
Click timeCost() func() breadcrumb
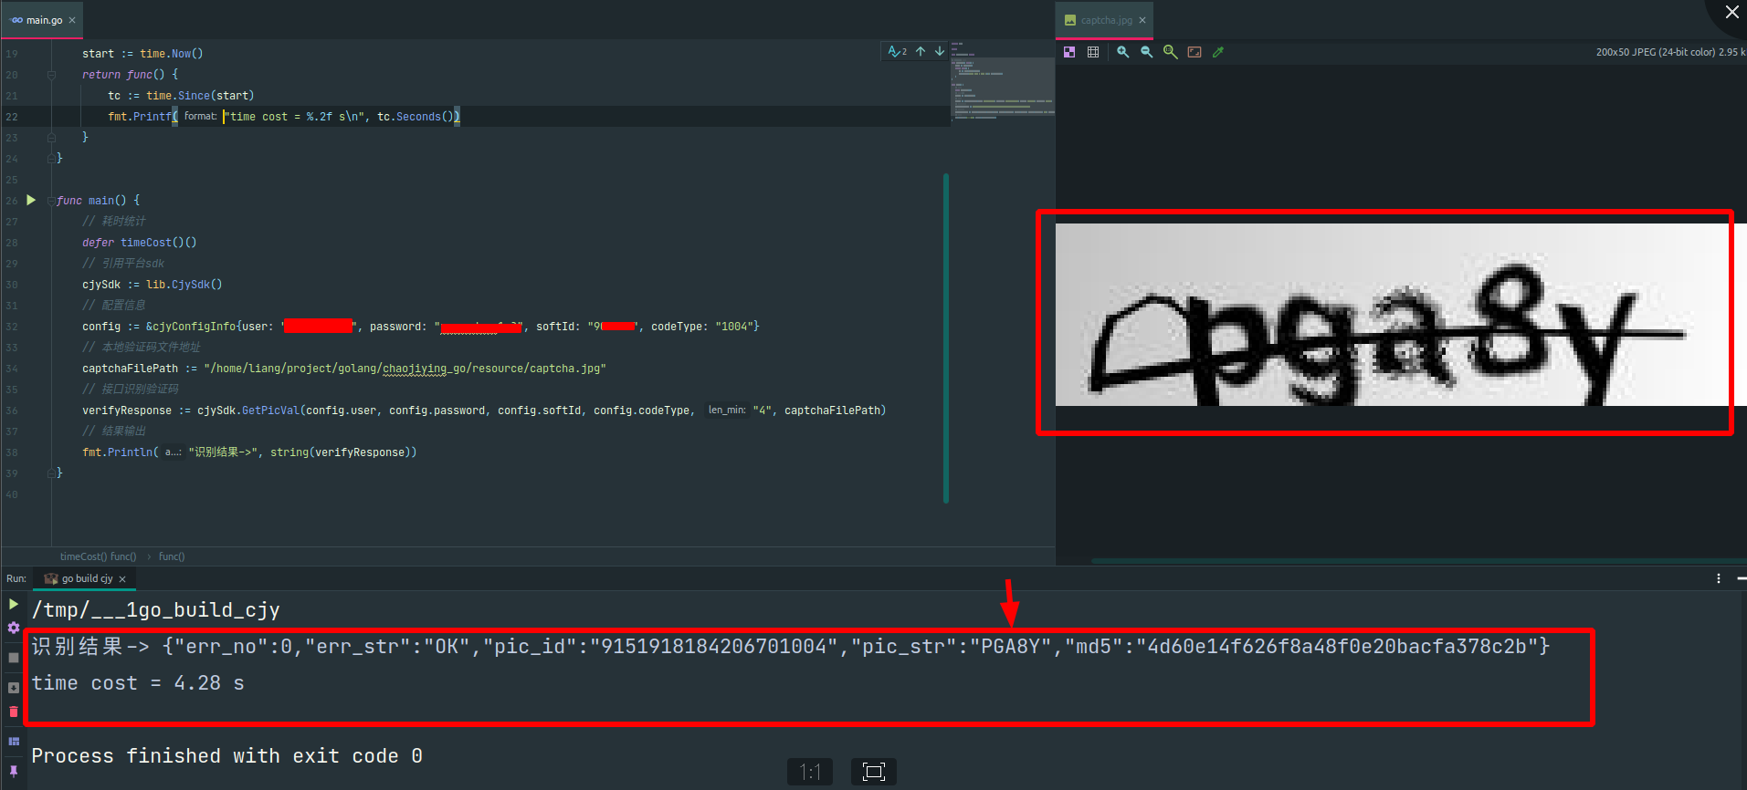pos(98,556)
